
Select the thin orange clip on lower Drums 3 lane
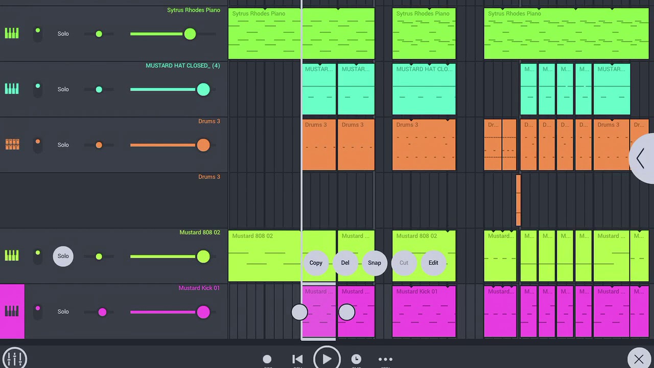click(x=518, y=200)
